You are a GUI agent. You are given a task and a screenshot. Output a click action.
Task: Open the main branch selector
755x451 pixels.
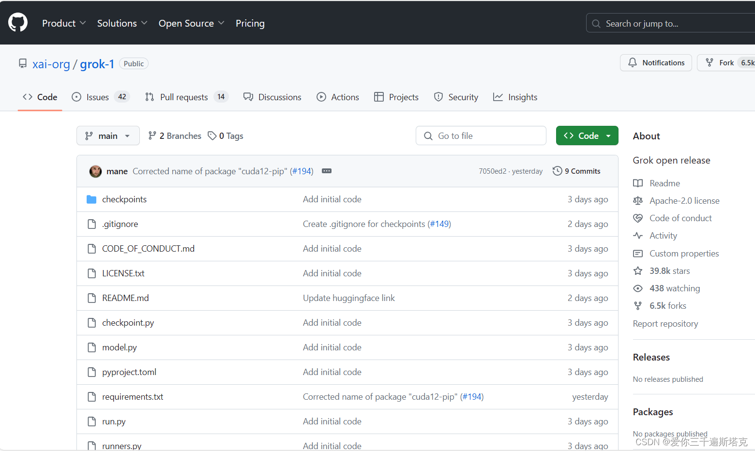[x=108, y=135]
